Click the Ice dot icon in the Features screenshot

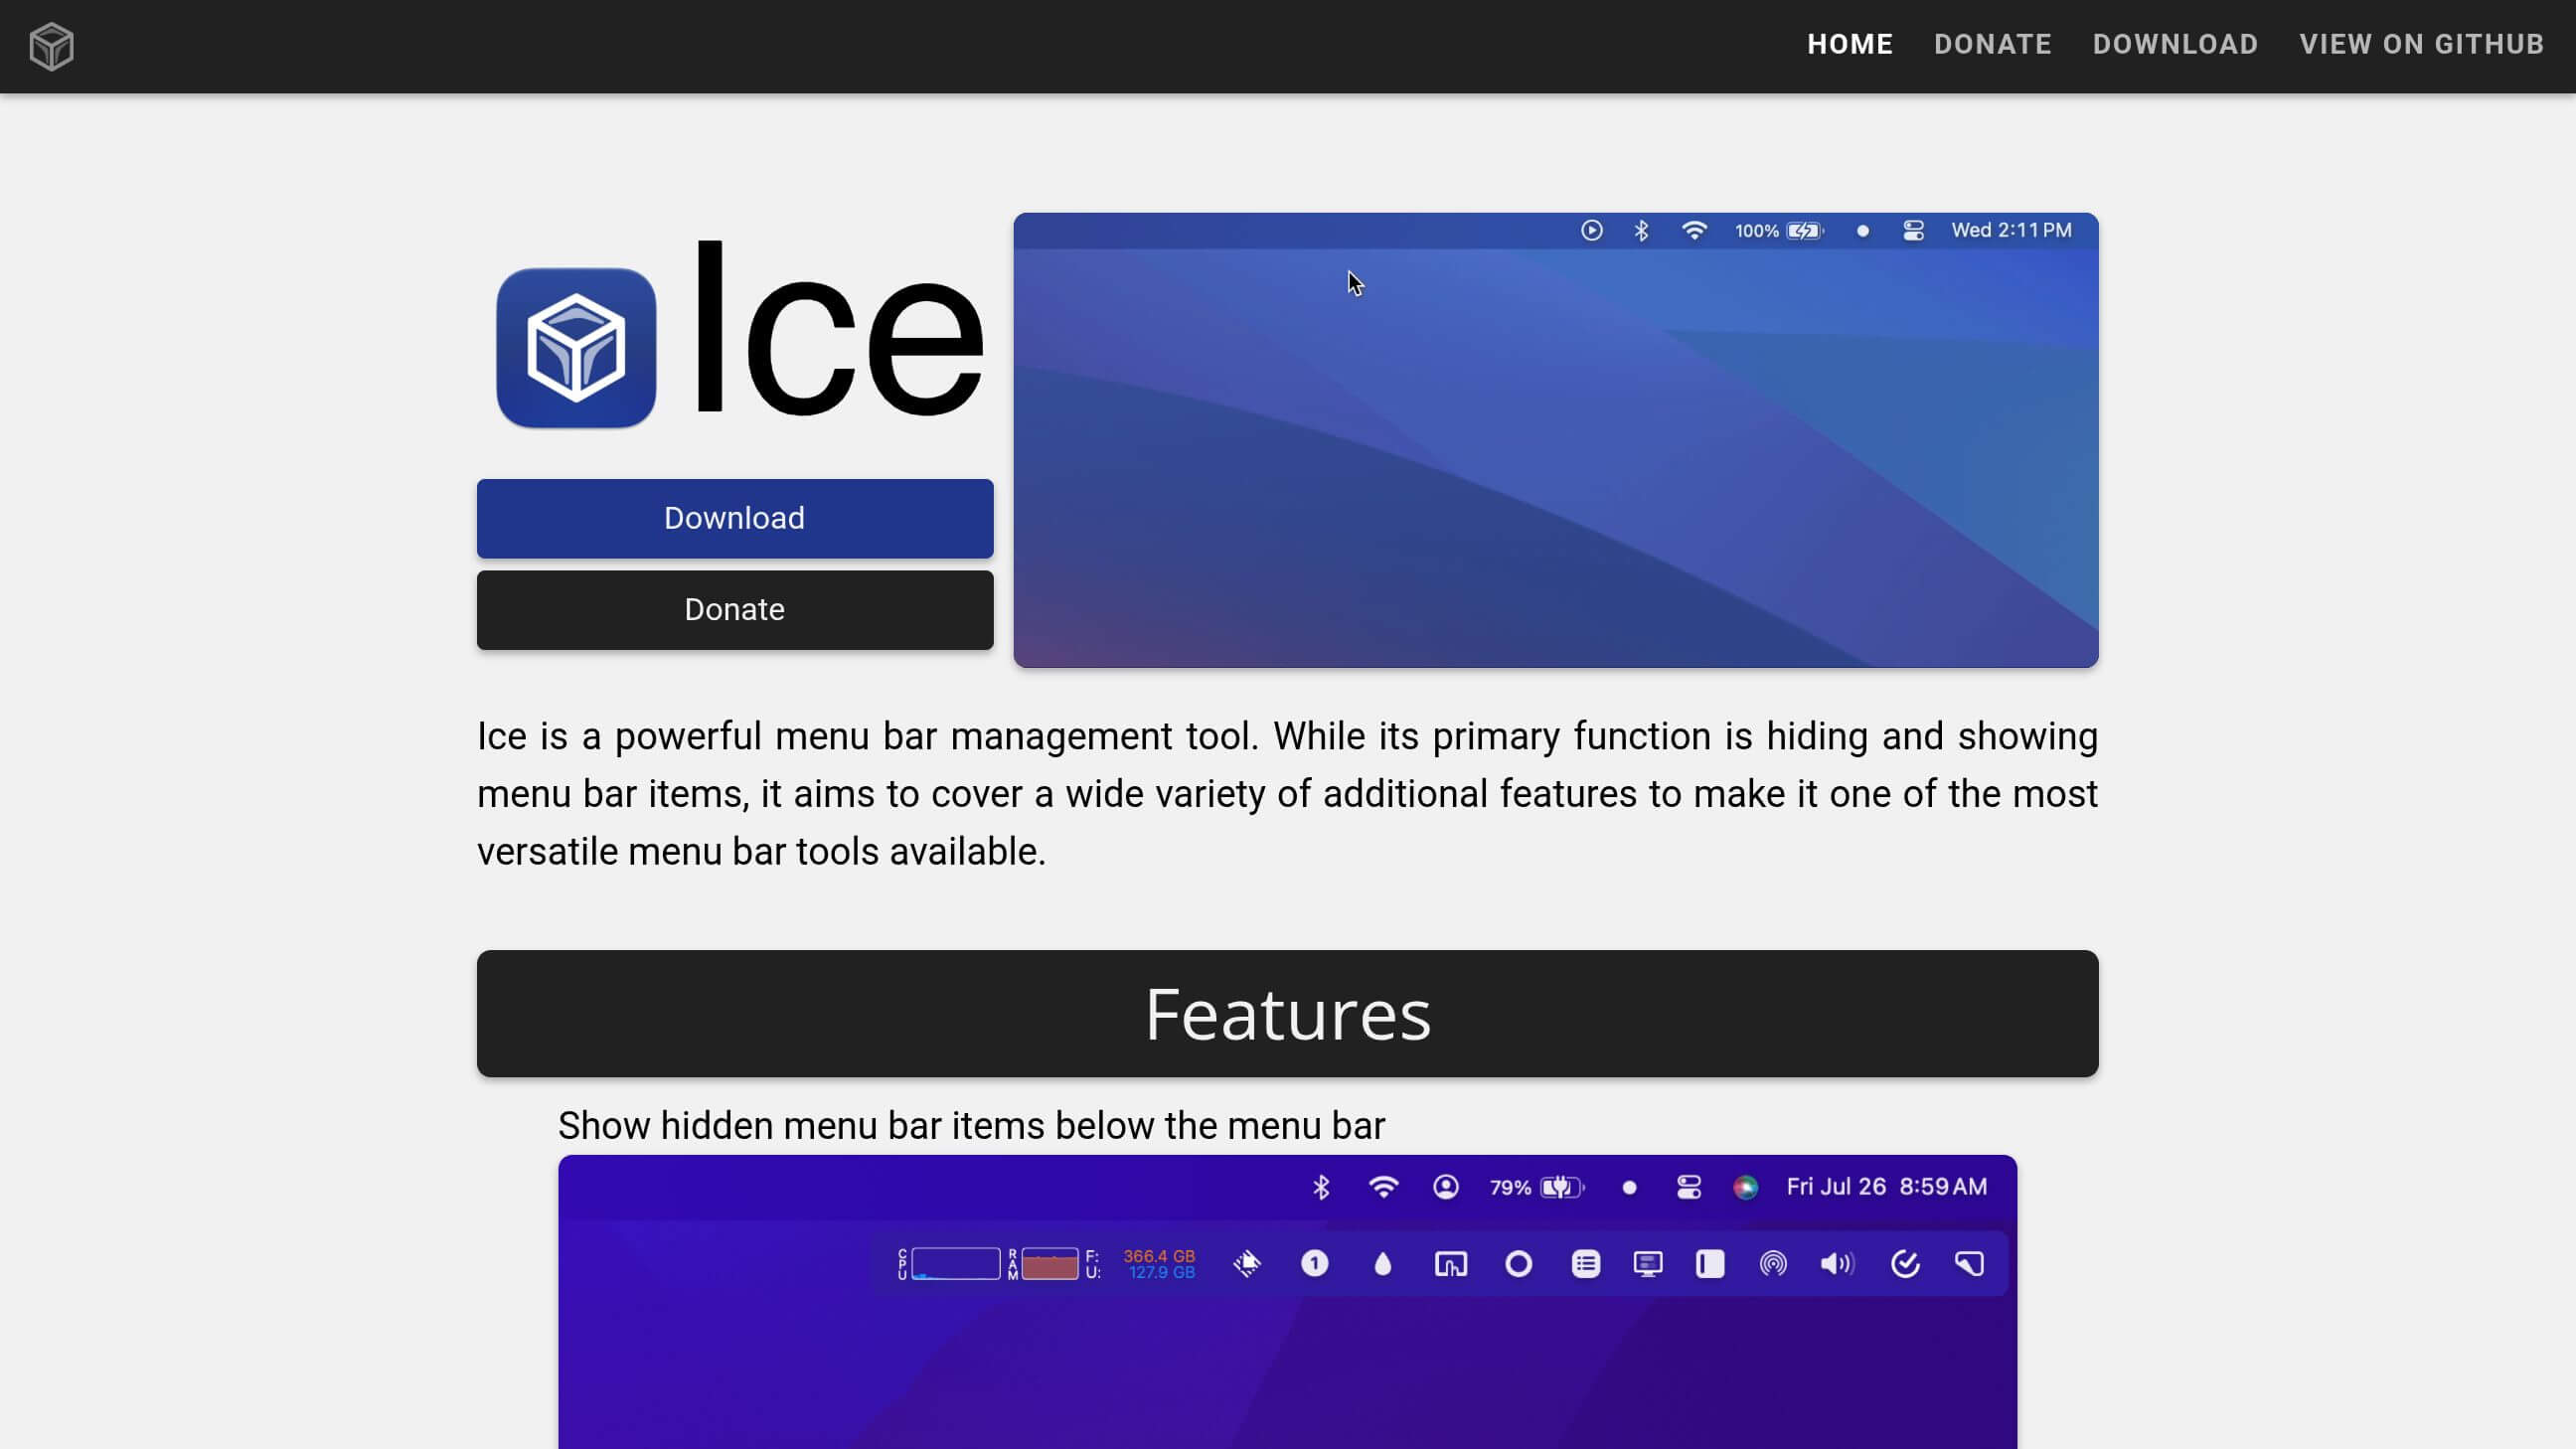(x=1629, y=1188)
